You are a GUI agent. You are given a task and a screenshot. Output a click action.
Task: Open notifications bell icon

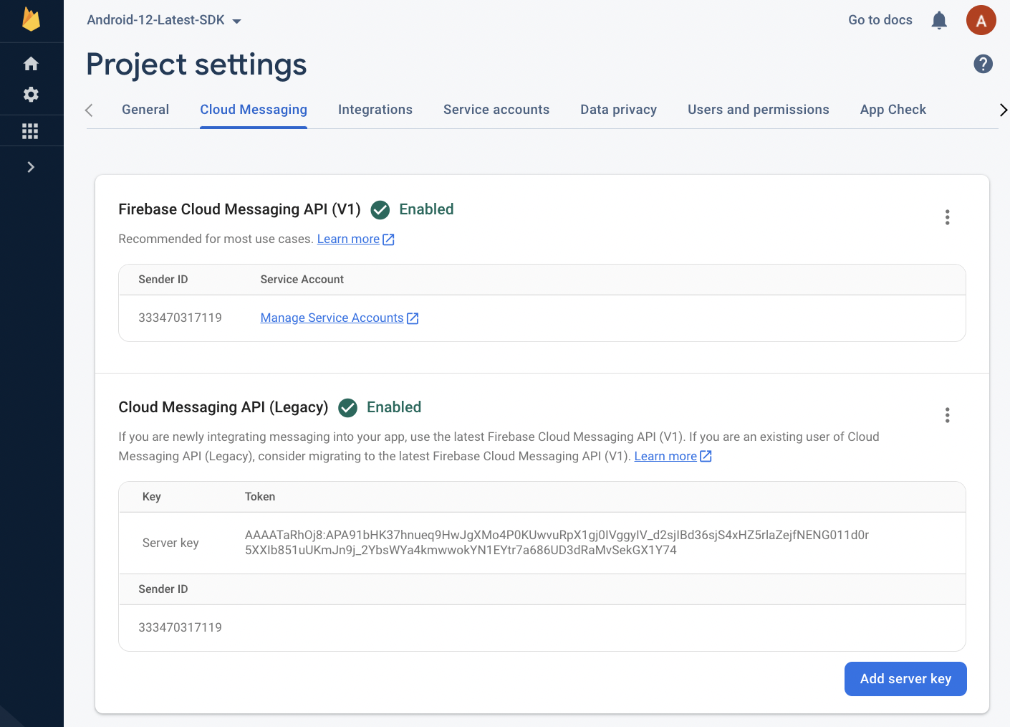[939, 20]
